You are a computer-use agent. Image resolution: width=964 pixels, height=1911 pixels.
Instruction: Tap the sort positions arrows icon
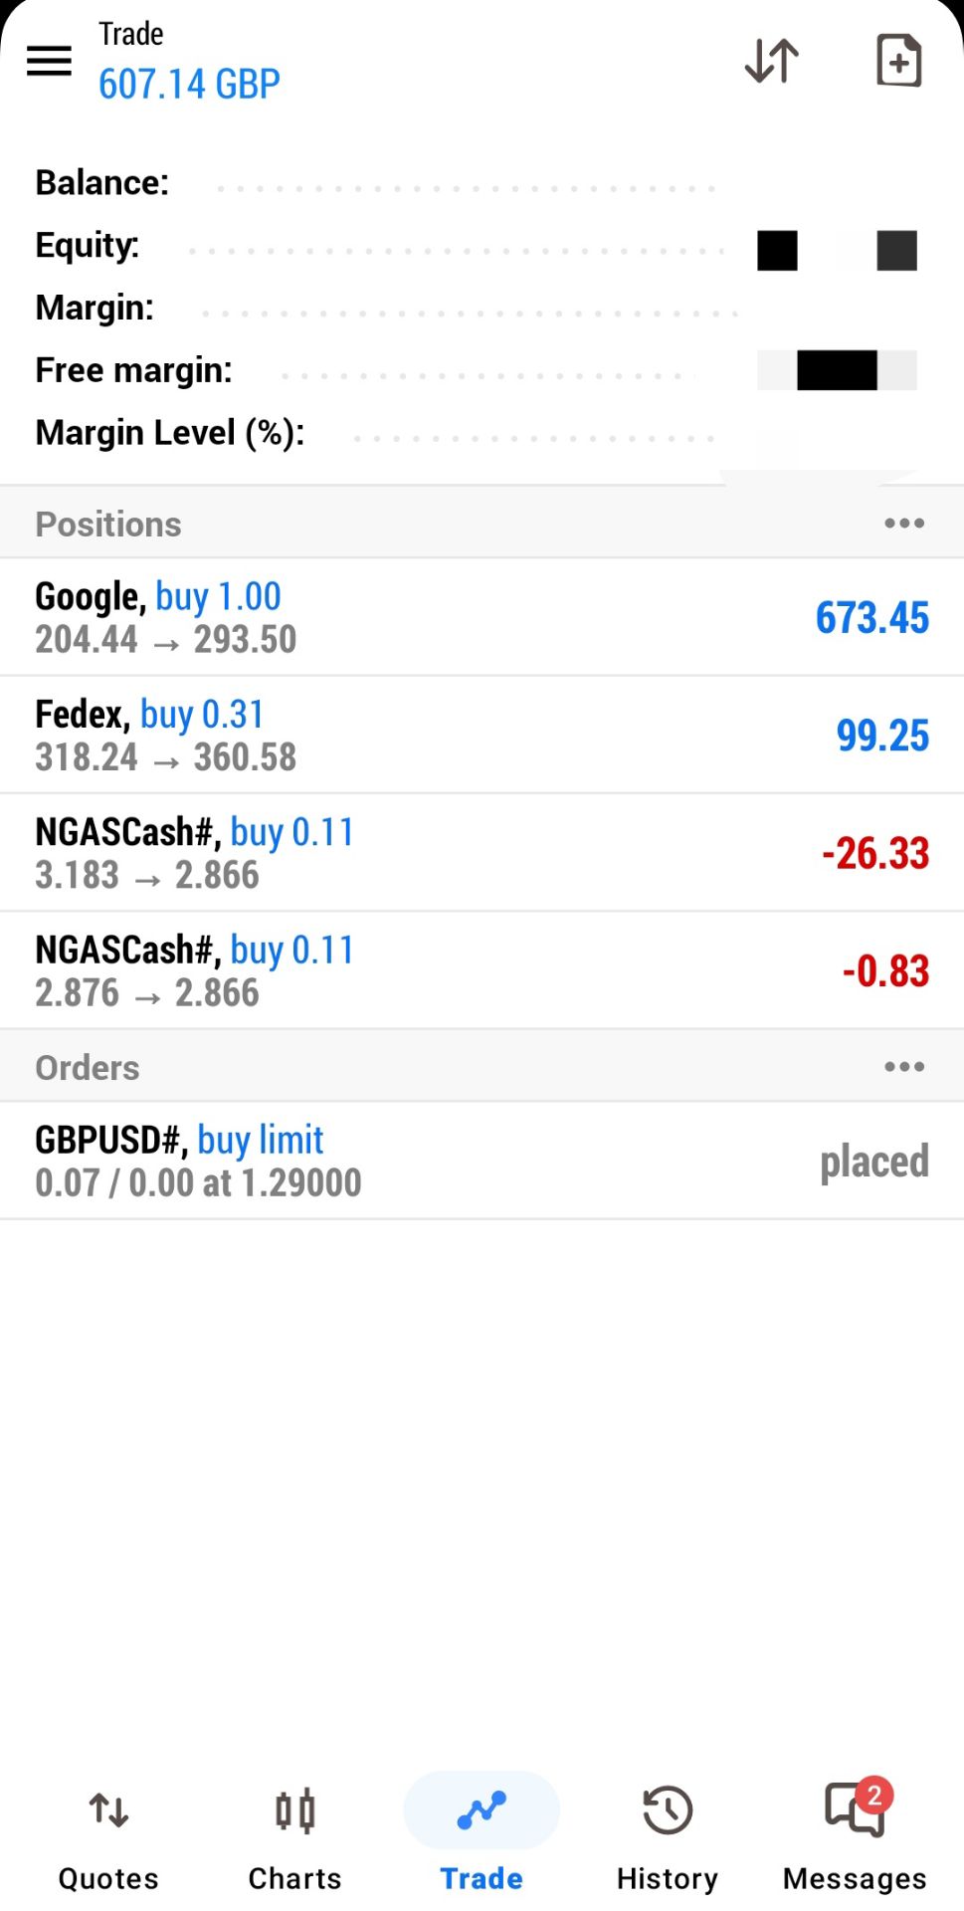[772, 61]
